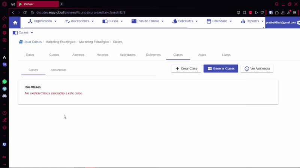The width and height of the screenshot is (300, 168).
Task: Open Discord from the Opera sidebar
Action: click(x=4, y=96)
